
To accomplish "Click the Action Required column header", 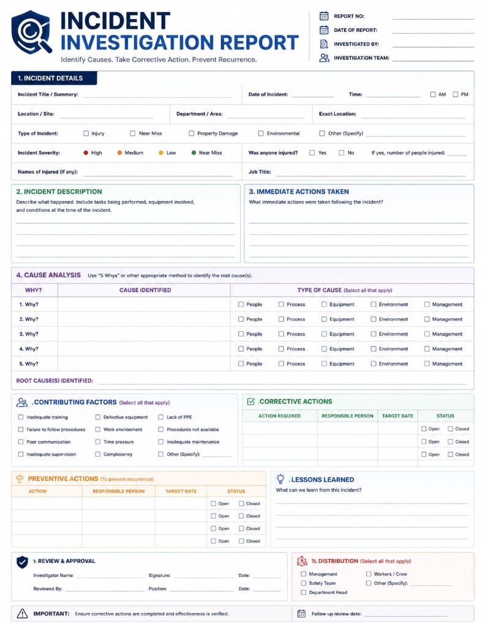I will (x=279, y=416).
